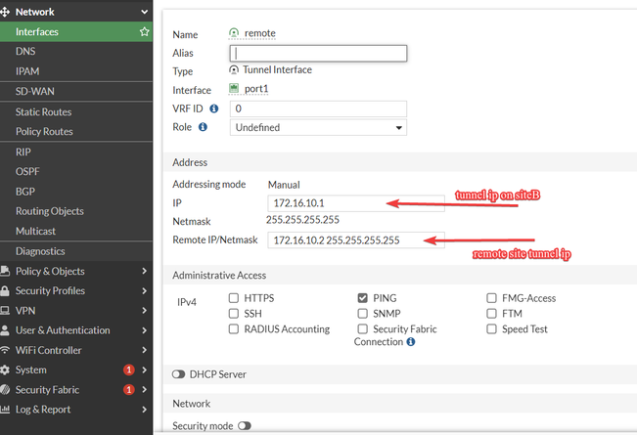The image size is (637, 435).
Task: Expand the Log & Report chevron
Action: pyautogui.click(x=144, y=409)
